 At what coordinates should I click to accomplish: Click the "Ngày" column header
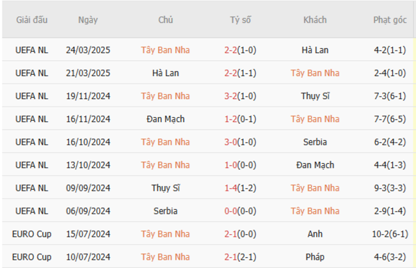pyautogui.click(x=88, y=20)
